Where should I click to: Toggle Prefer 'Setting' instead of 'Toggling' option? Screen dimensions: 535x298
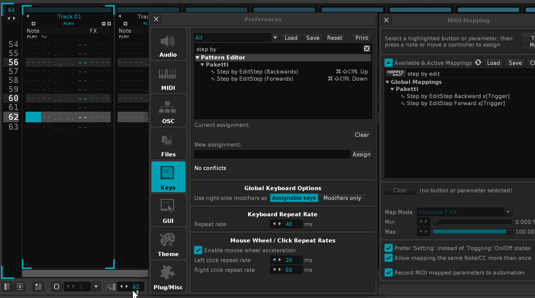389,248
